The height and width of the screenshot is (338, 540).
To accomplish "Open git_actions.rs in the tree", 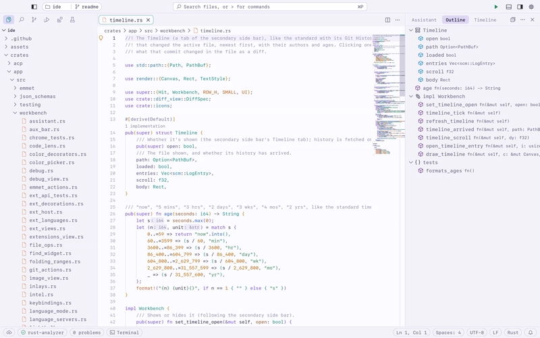I will pyautogui.click(x=48, y=270).
